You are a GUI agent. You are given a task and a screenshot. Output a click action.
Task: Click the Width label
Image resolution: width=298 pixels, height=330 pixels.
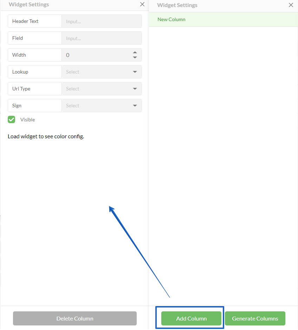[x=19, y=55]
